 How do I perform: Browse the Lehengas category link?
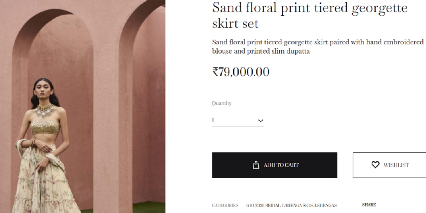coord(326,206)
